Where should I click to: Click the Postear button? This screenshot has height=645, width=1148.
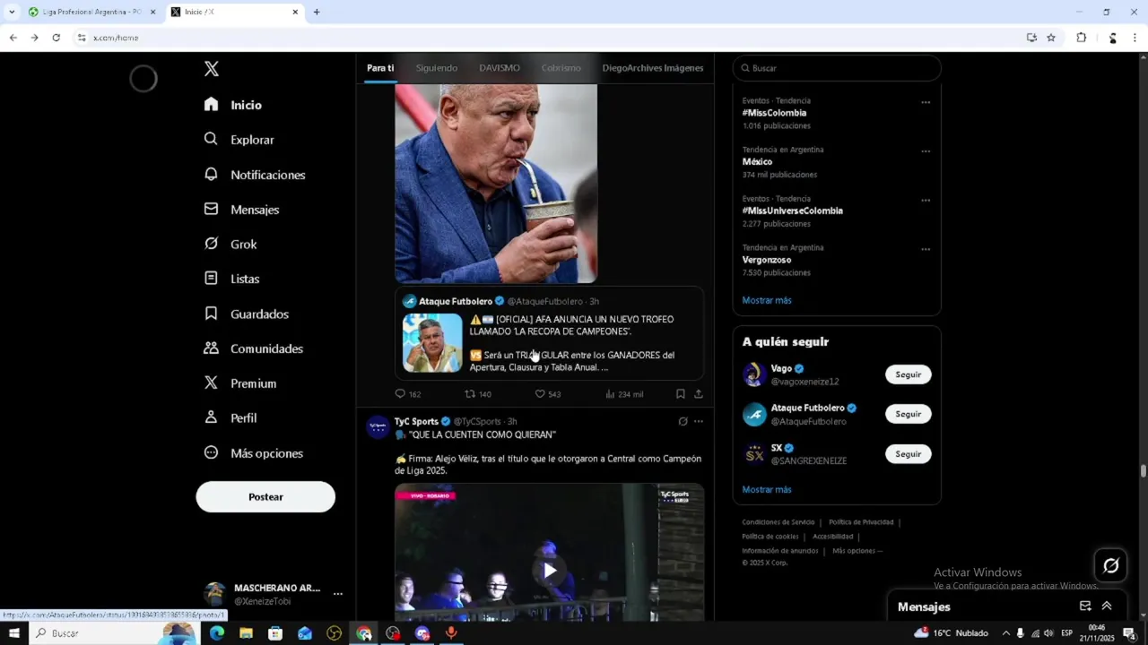(x=265, y=496)
